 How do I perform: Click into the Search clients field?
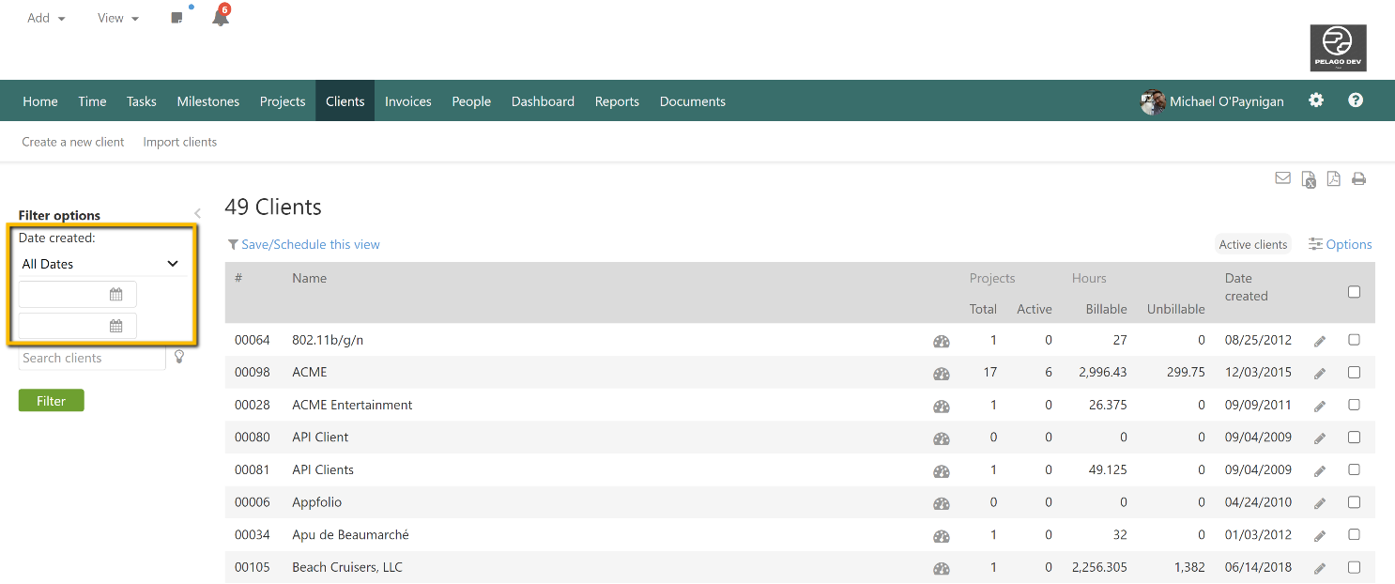point(91,358)
